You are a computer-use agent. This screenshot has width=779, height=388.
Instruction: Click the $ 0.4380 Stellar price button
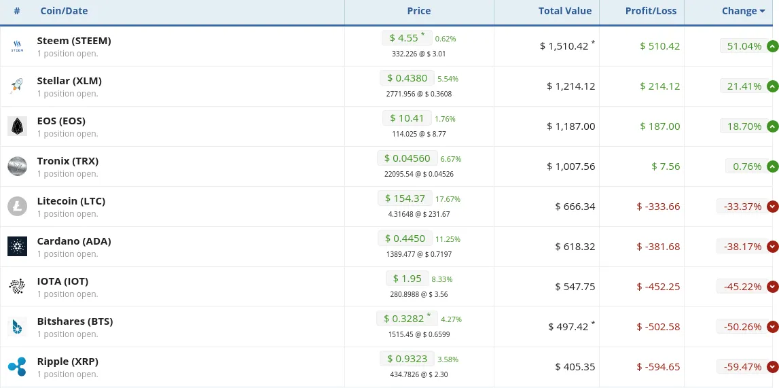407,78
